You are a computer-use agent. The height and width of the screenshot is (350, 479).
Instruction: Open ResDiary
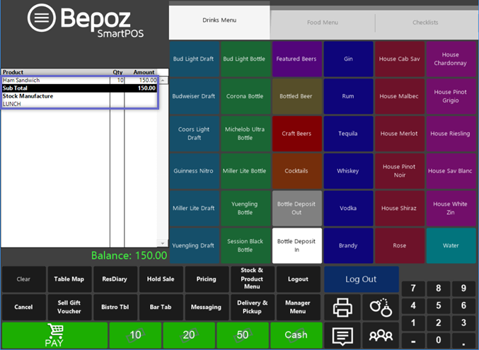115,279
